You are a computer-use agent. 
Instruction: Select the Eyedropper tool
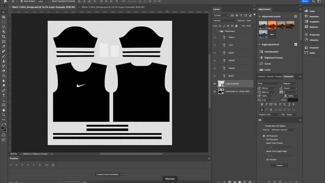(x=4, y=46)
